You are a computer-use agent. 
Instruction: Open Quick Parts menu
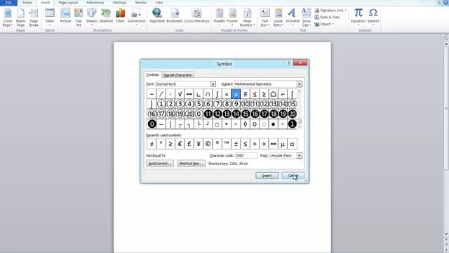(278, 18)
